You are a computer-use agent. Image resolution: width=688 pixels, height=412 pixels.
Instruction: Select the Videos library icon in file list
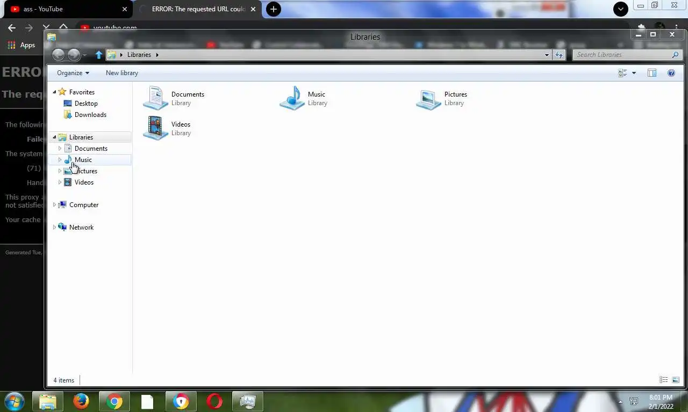pos(155,128)
